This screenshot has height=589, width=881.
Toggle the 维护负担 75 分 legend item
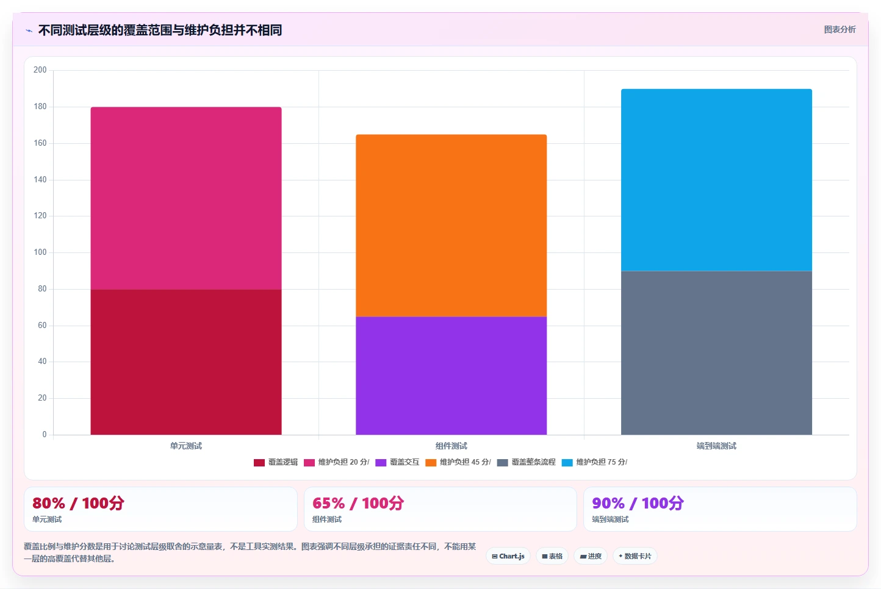tap(594, 462)
